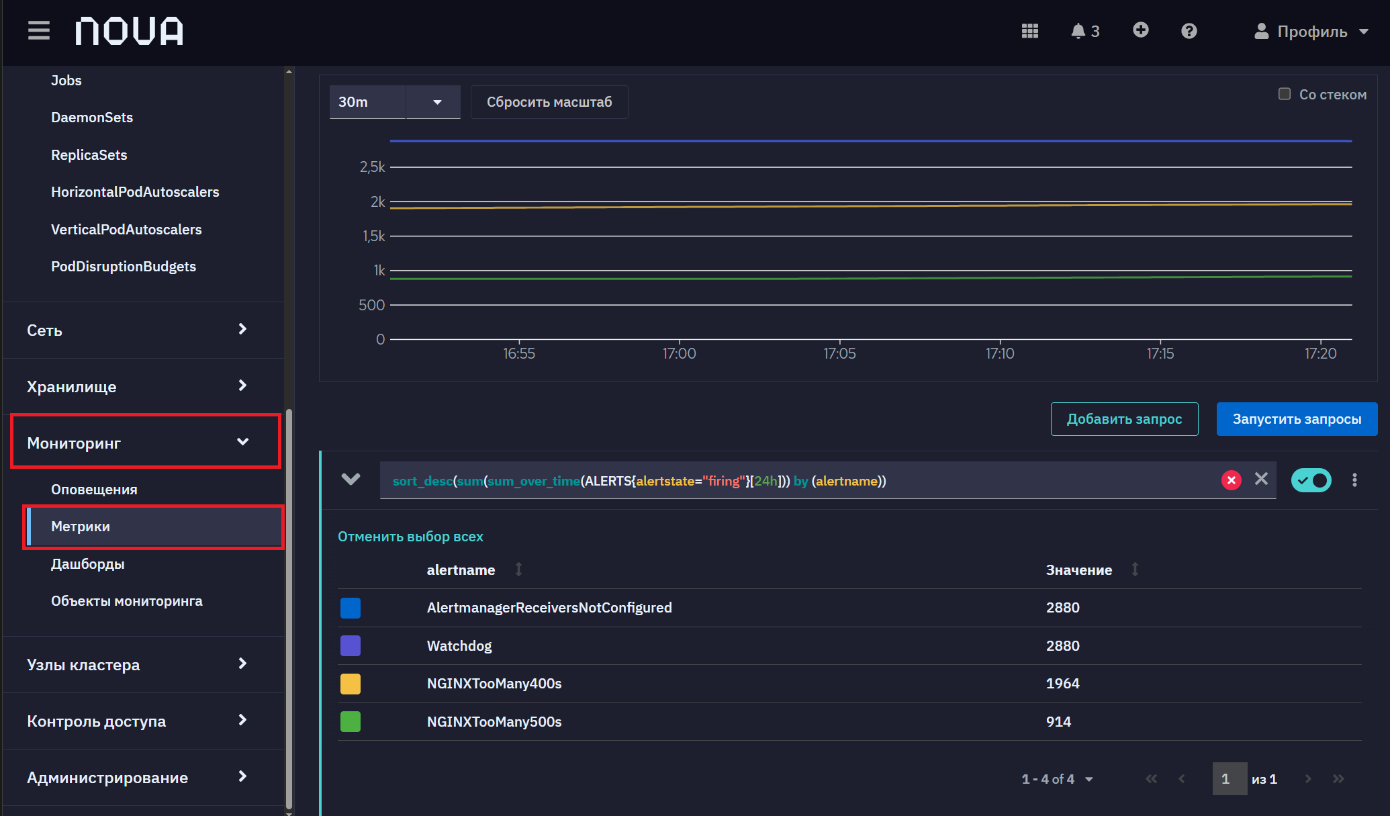Viewport: 1390px width, 816px height.
Task: Remove the query with gray X
Action: 1261,479
